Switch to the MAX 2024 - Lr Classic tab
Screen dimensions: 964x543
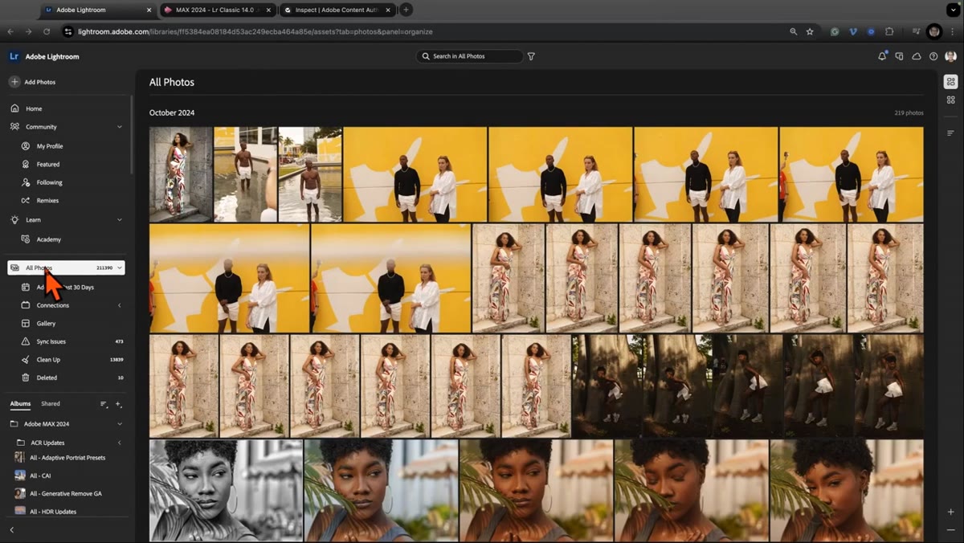tap(216, 10)
